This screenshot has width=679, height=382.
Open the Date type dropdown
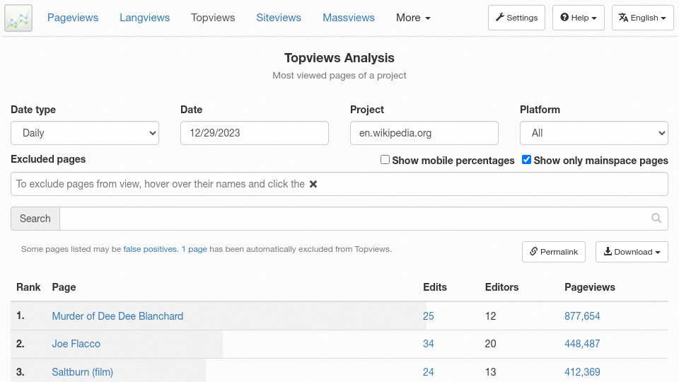click(85, 133)
